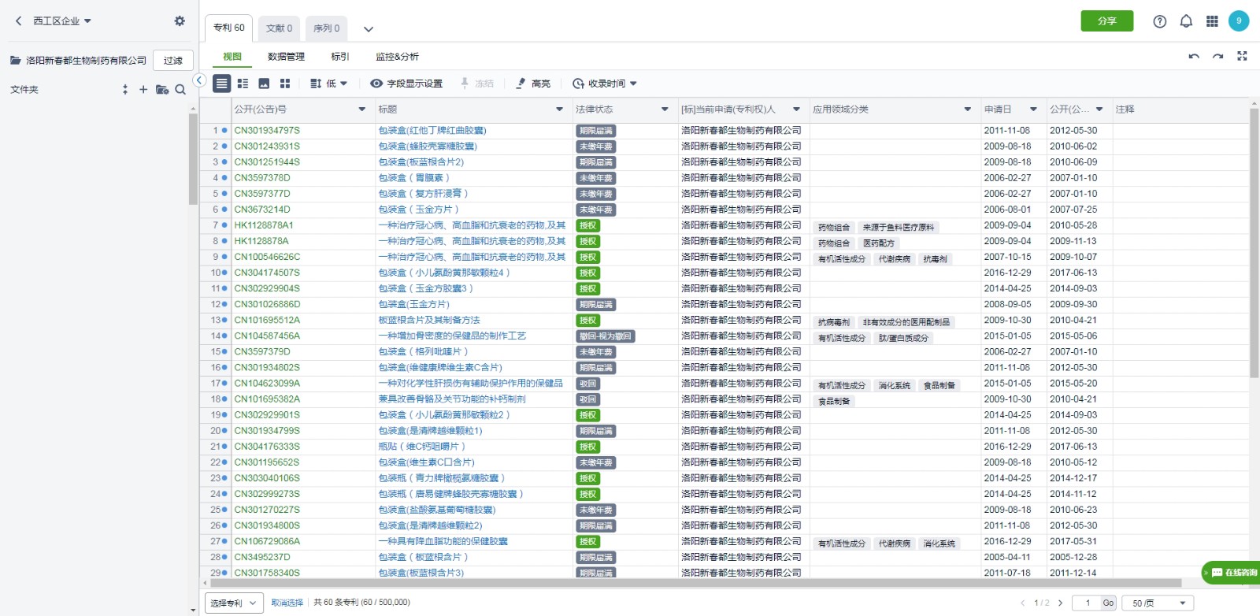1260x616 pixels.
Task: Switch to image view icon
Action: click(x=264, y=83)
